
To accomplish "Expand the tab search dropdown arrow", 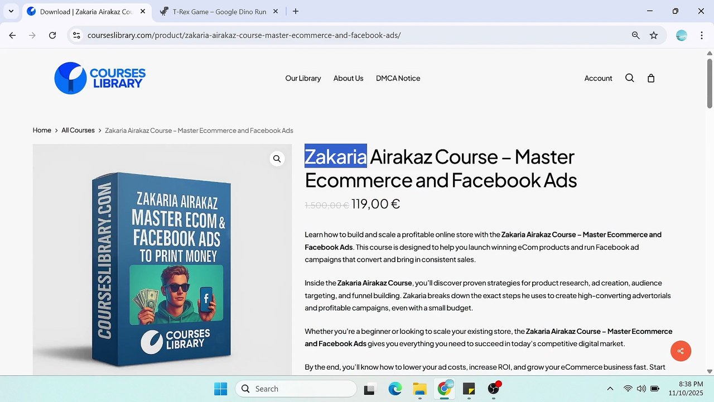I will [x=11, y=11].
